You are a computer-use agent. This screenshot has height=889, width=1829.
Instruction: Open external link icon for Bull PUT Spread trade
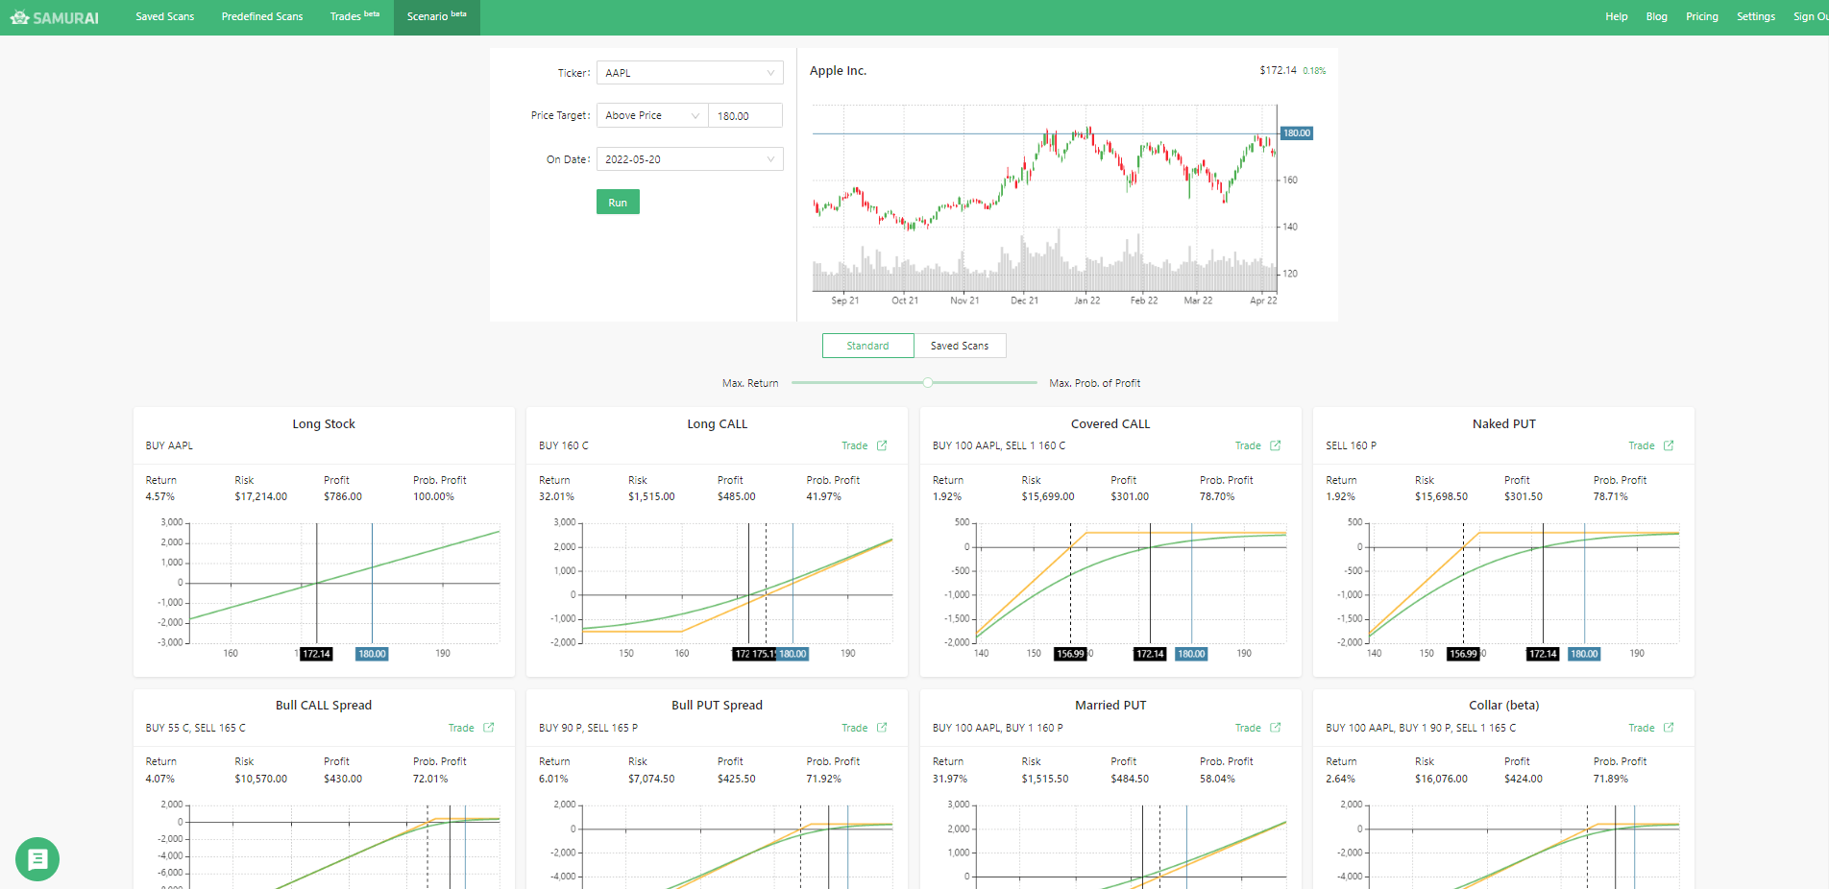click(882, 728)
